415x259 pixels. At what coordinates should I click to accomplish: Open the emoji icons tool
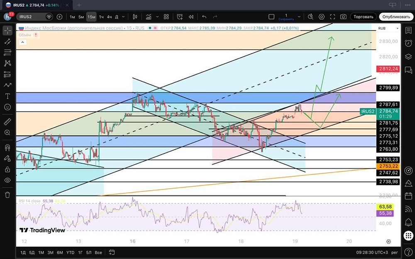(x=7, y=107)
